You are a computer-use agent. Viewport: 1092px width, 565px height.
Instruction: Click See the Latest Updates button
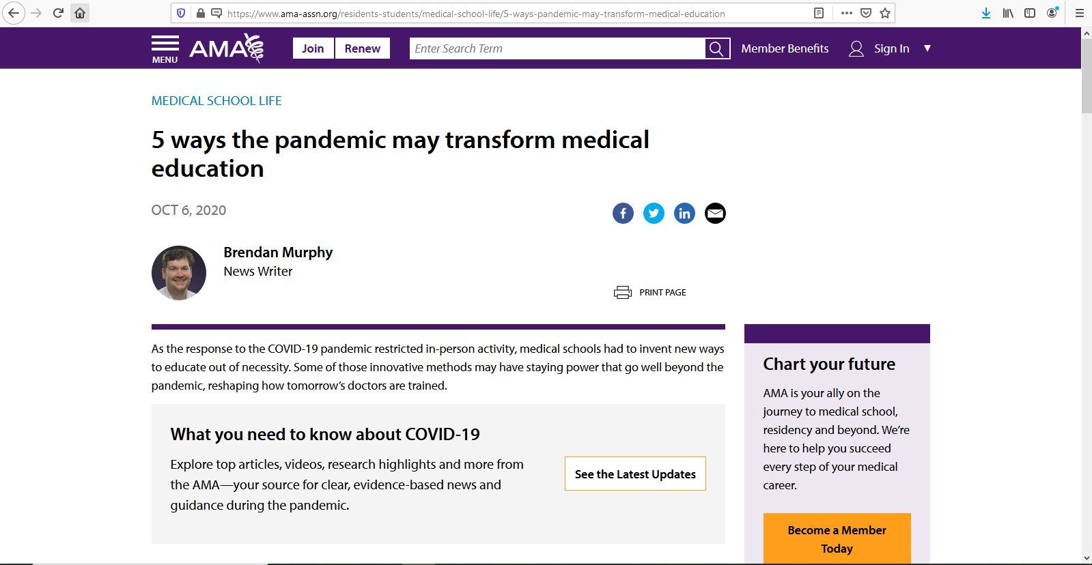(x=635, y=474)
